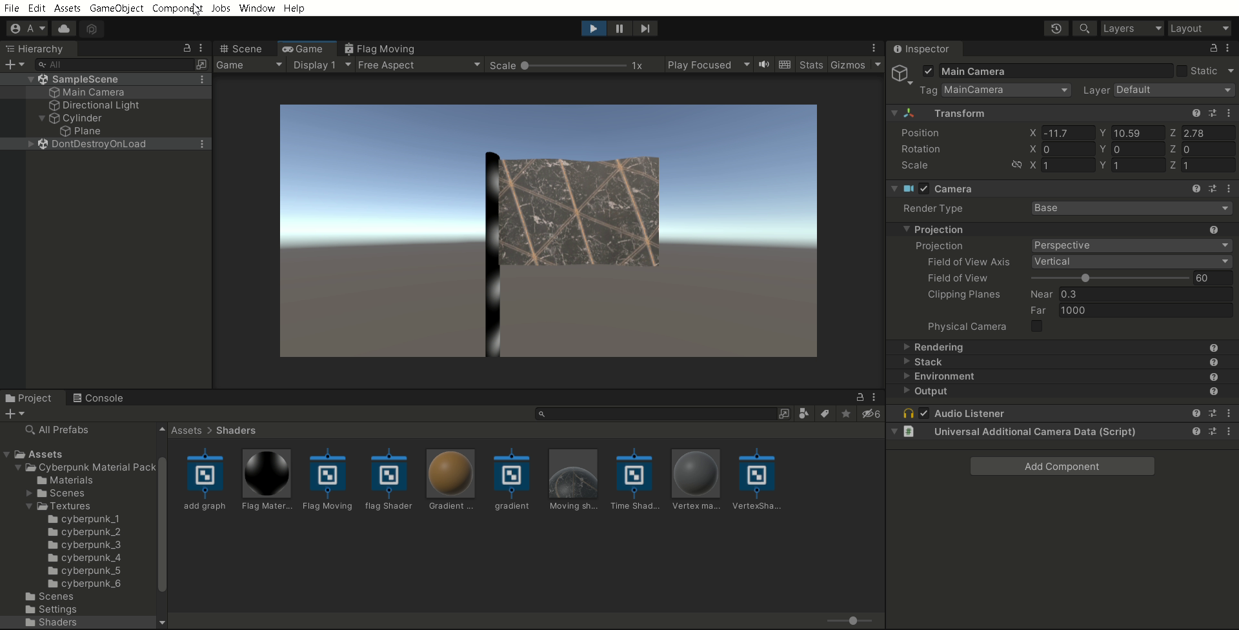Open the GameObject menu
Viewport: 1239px width, 630px height.
point(116,8)
